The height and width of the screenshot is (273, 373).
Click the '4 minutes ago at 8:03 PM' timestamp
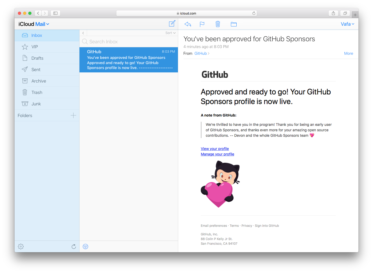pos(206,47)
